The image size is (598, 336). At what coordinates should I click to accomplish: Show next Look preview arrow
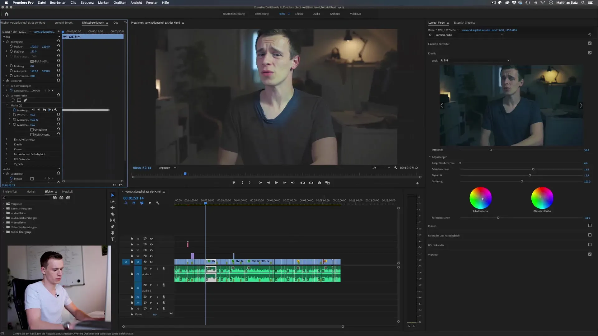[x=581, y=105]
